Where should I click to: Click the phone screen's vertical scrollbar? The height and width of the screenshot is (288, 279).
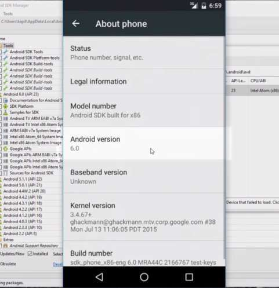[x=224, y=148]
